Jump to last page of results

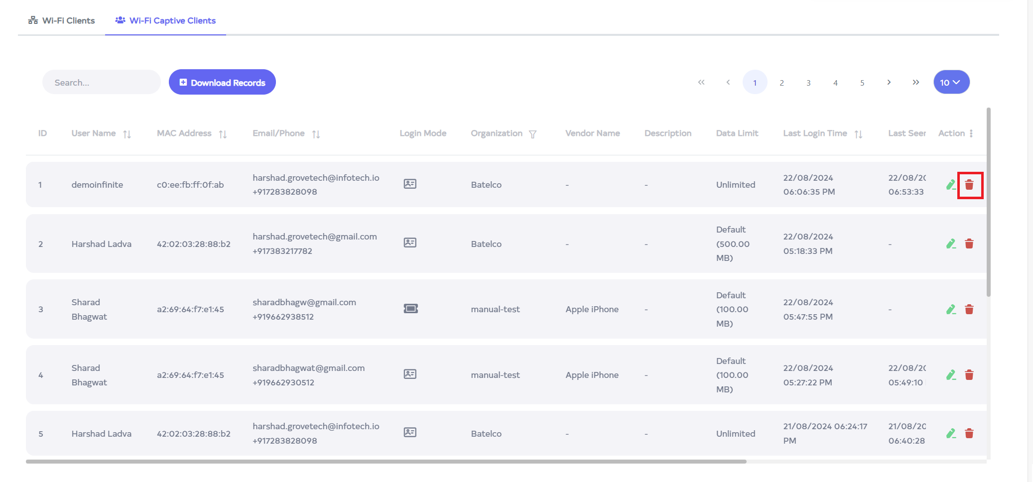click(x=915, y=83)
